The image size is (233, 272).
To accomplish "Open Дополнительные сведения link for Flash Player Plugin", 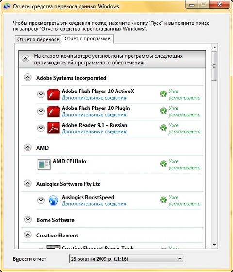I will [x=94, y=115].
